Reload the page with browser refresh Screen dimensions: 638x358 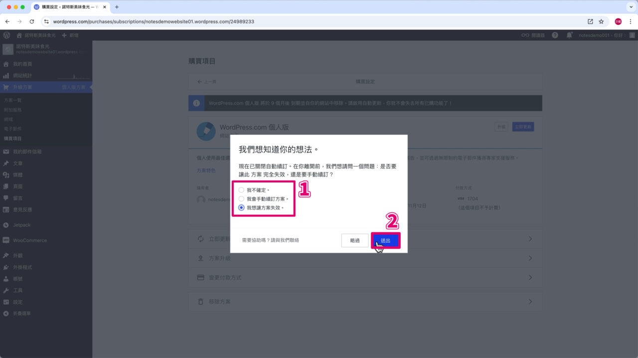click(31, 21)
